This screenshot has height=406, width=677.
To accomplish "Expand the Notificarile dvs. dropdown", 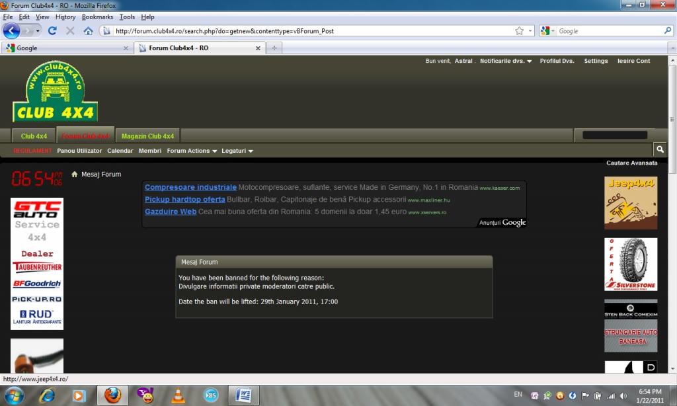I will (x=506, y=61).
